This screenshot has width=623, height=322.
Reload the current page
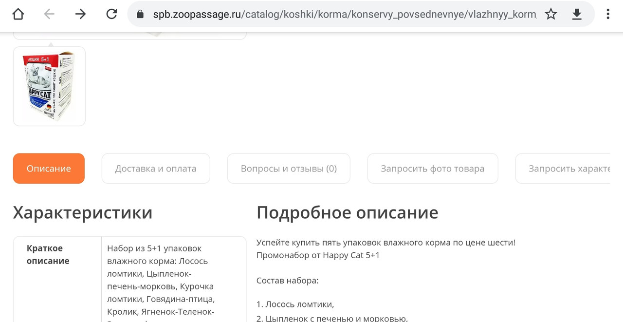111,14
